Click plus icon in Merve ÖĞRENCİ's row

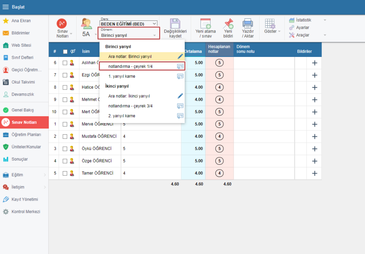pyautogui.click(x=315, y=124)
